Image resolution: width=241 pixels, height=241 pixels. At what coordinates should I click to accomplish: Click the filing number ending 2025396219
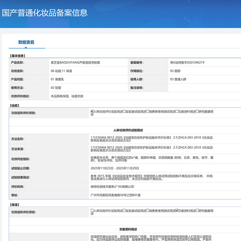click(187, 63)
